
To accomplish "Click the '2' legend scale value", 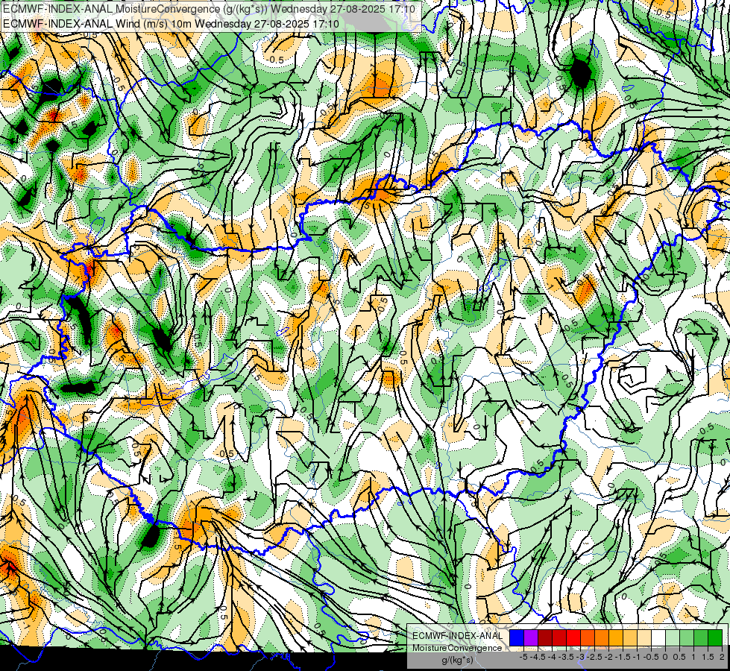I will click(722, 657).
